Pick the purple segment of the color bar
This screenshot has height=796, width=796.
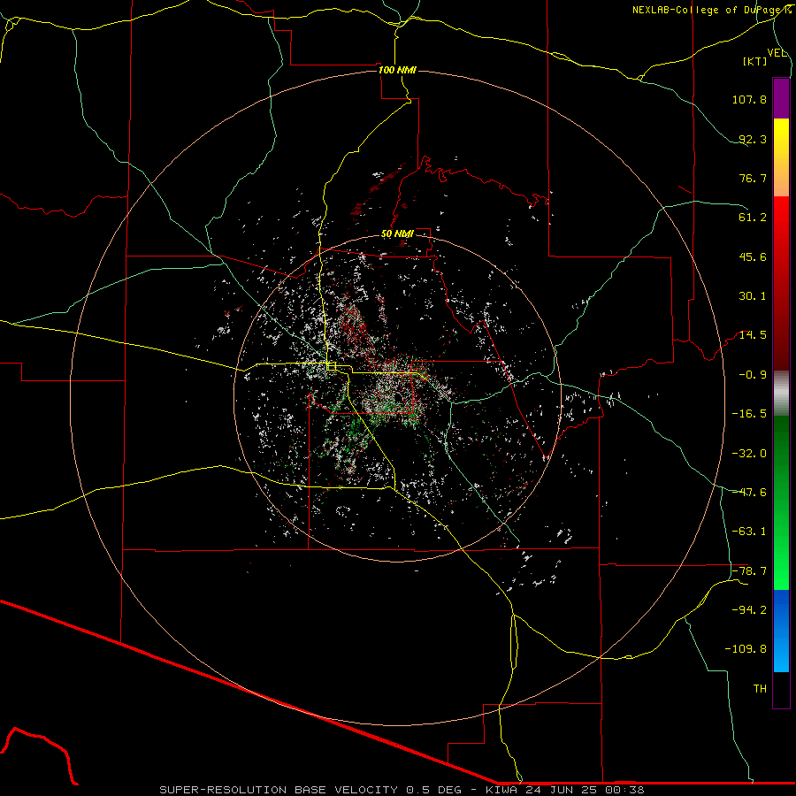click(x=781, y=99)
